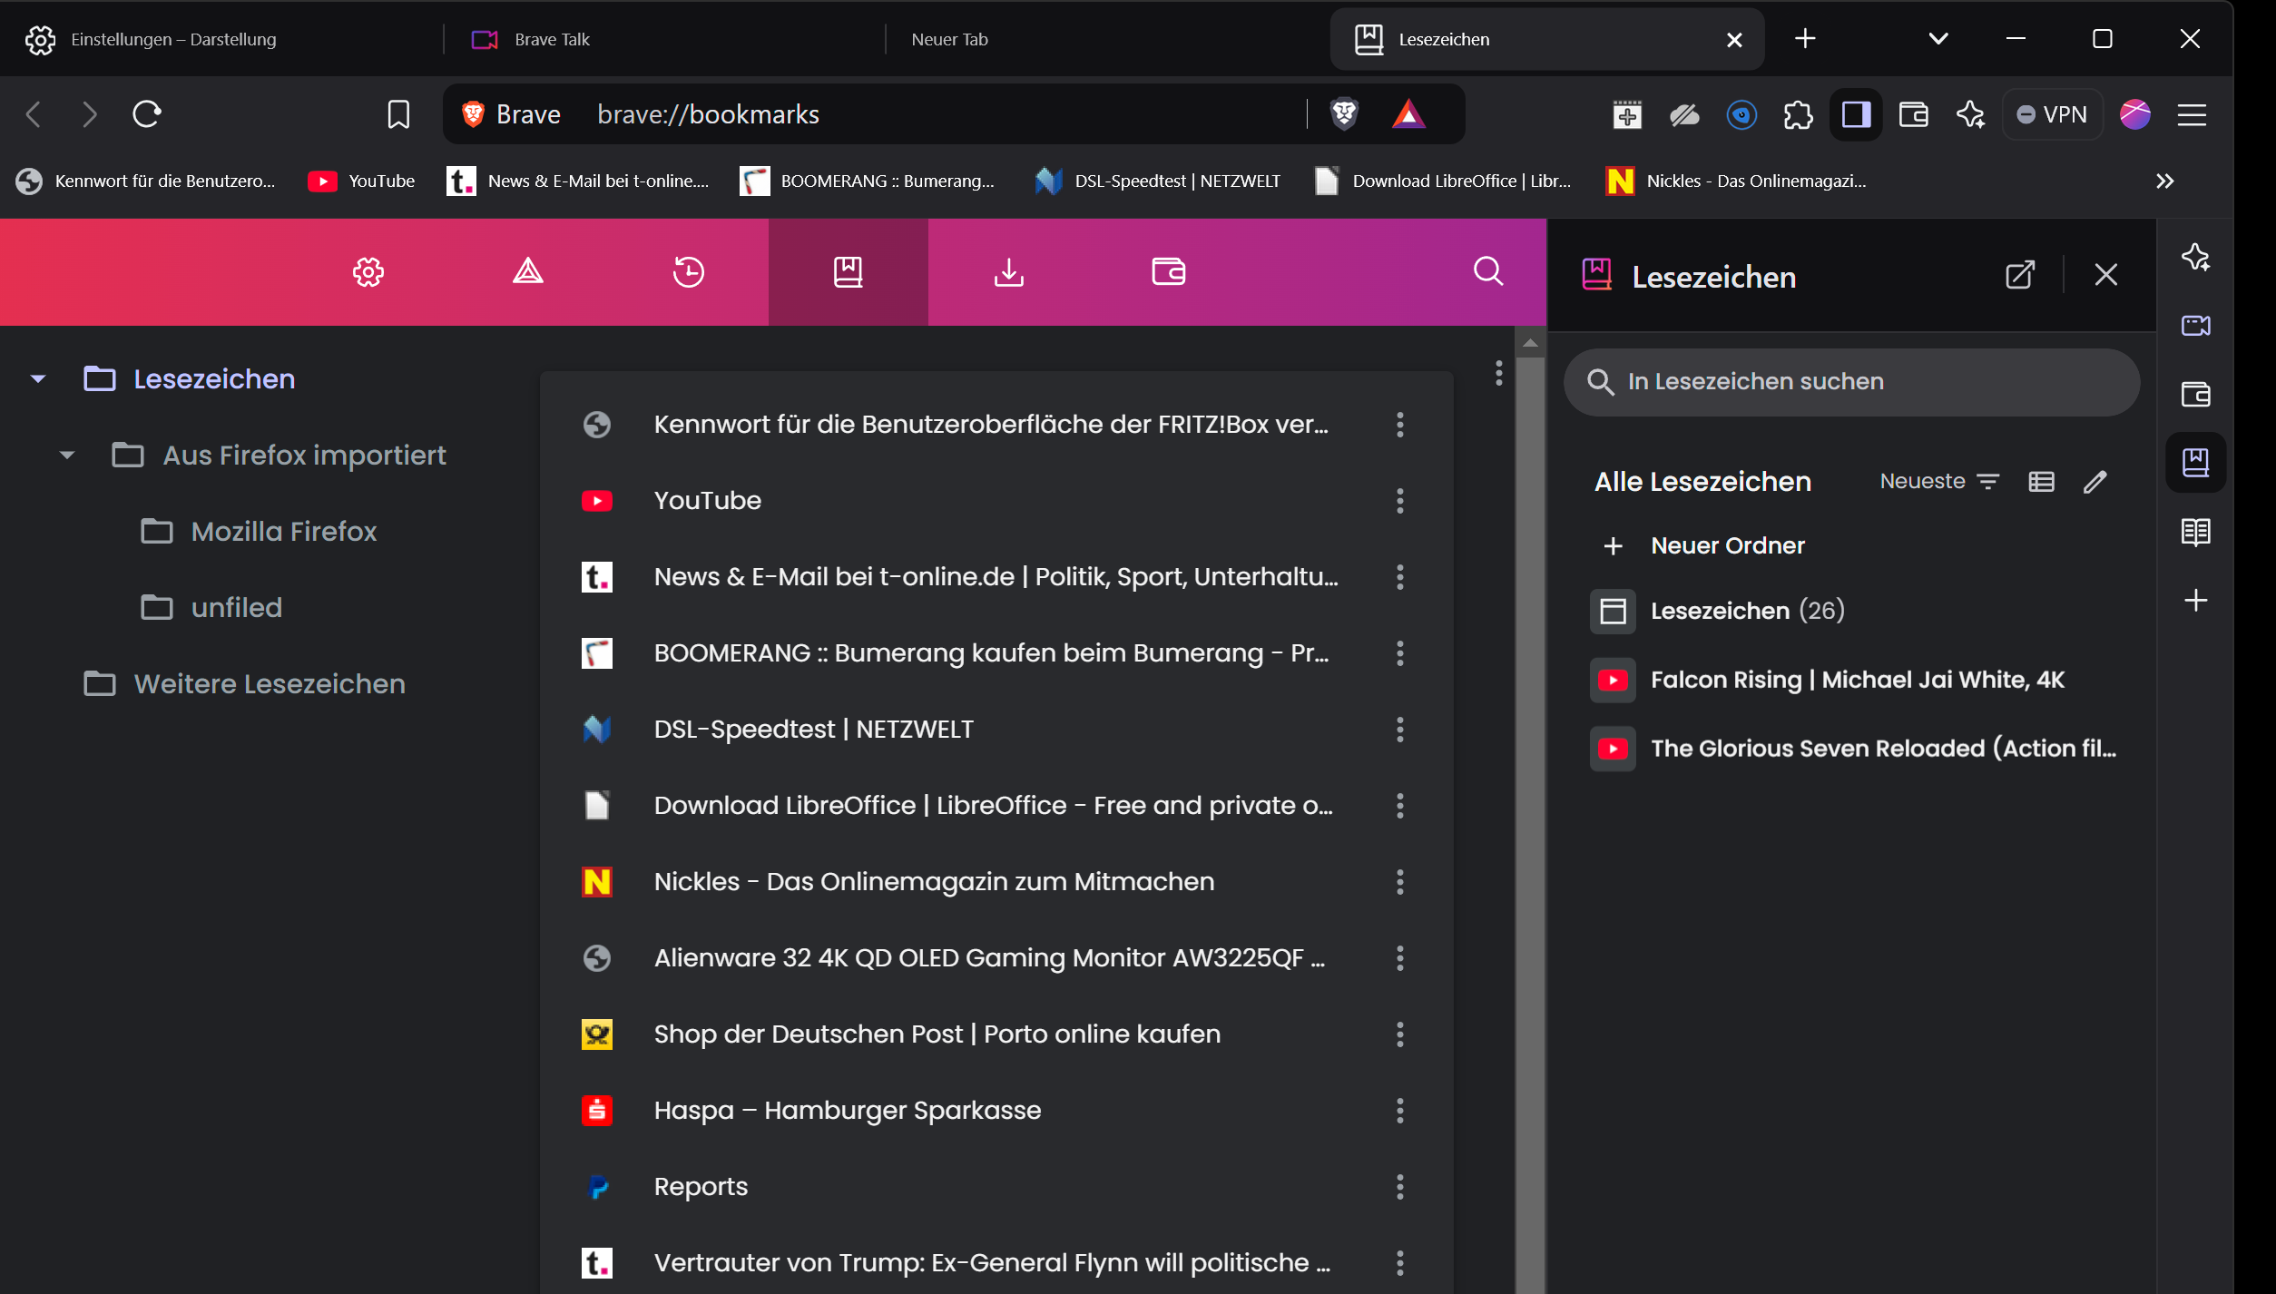Bookmark this page using the bookmark icon
This screenshot has width=2276, height=1294.
pos(398,114)
